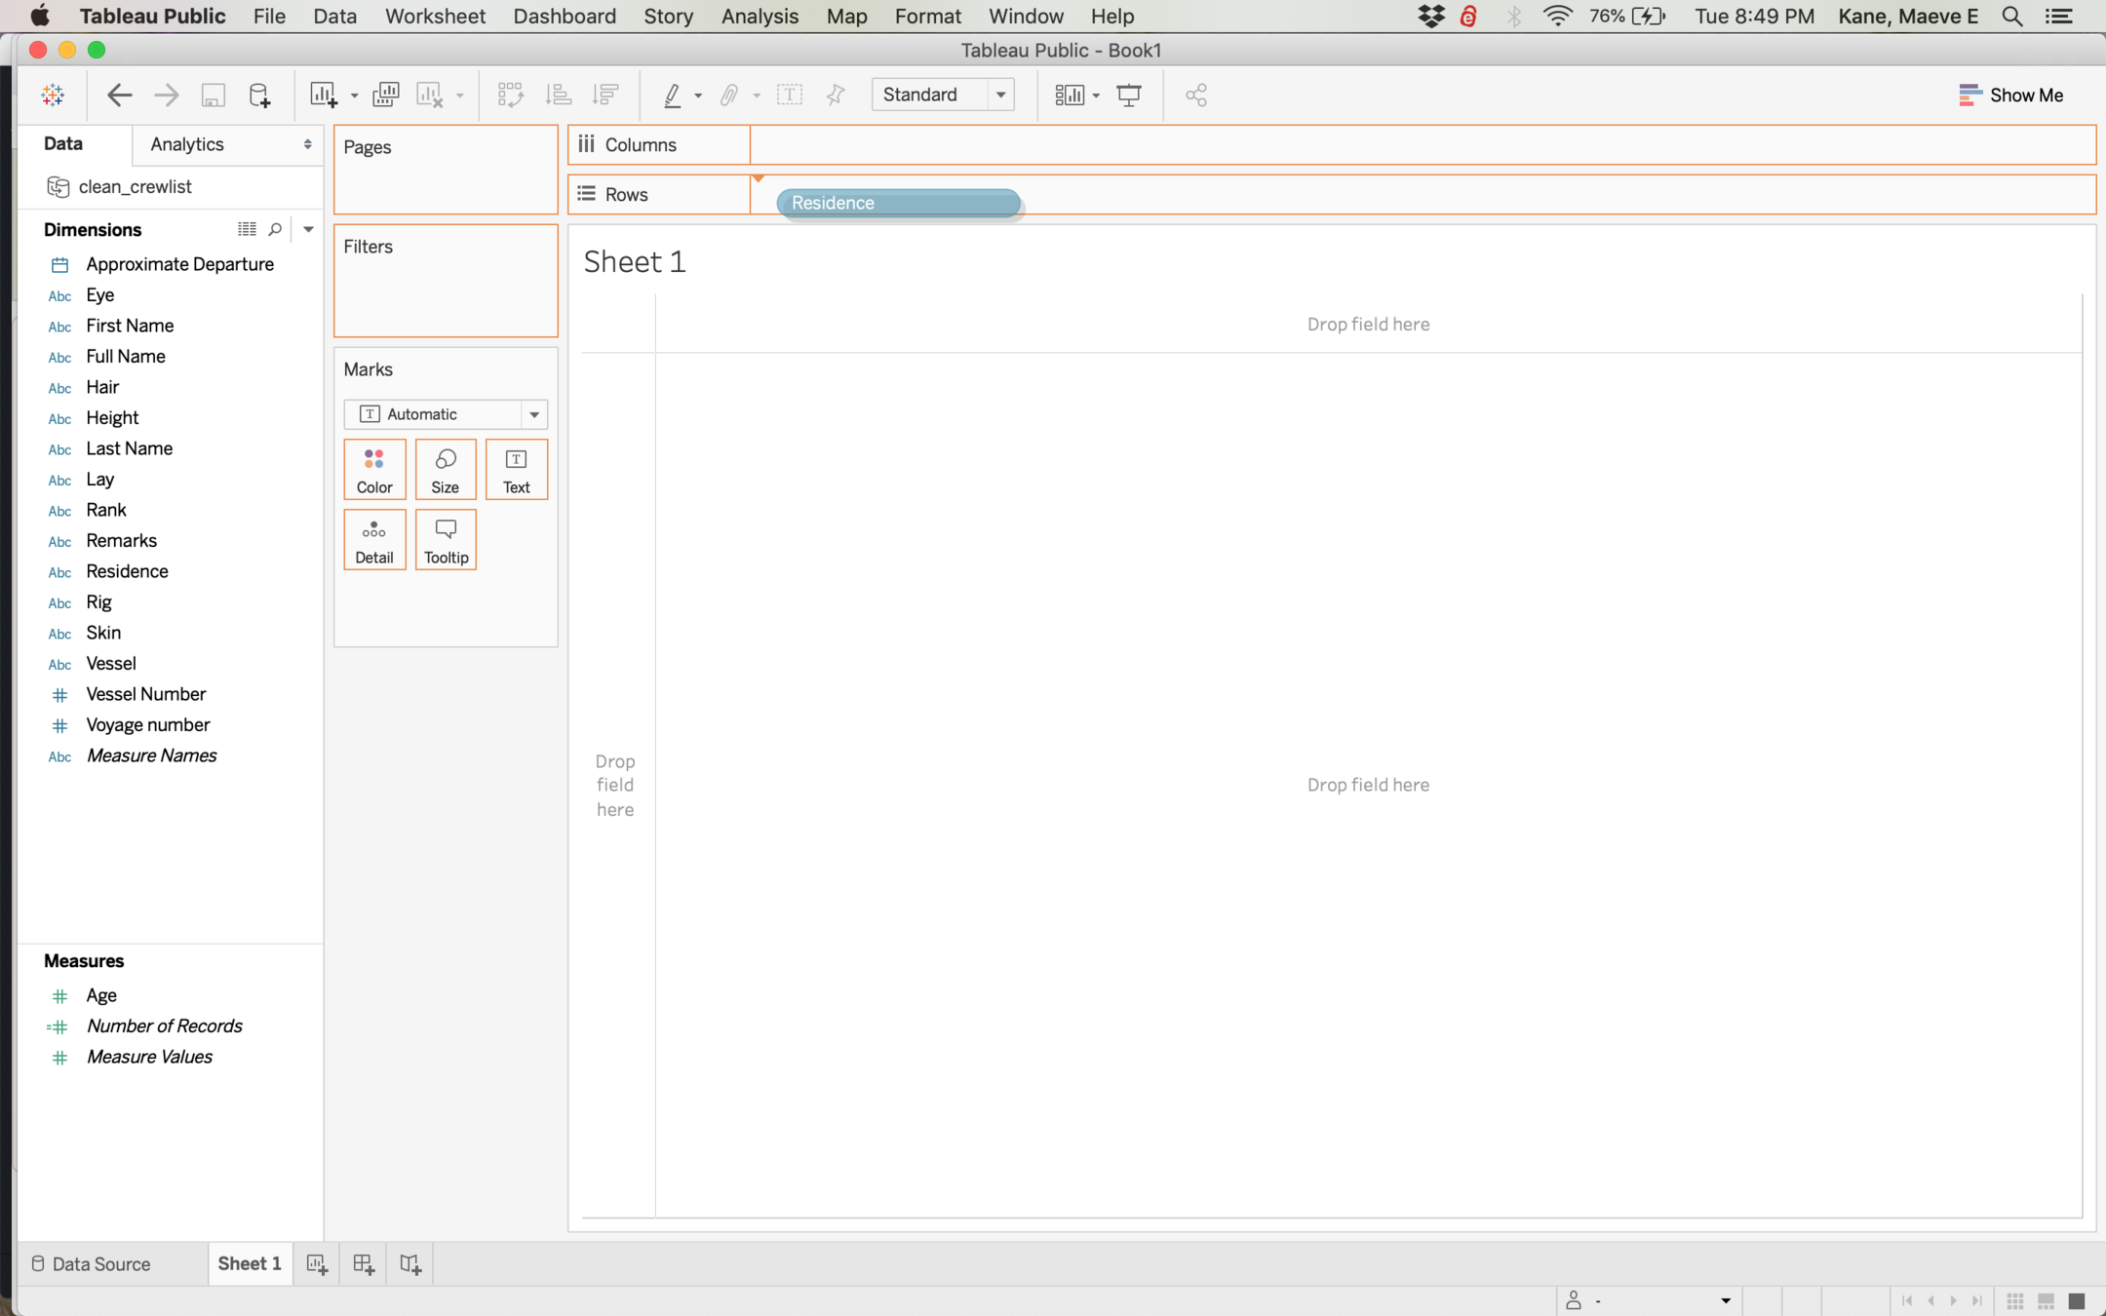Click the Color marks card button
The width and height of the screenshot is (2106, 1316).
pyautogui.click(x=374, y=469)
